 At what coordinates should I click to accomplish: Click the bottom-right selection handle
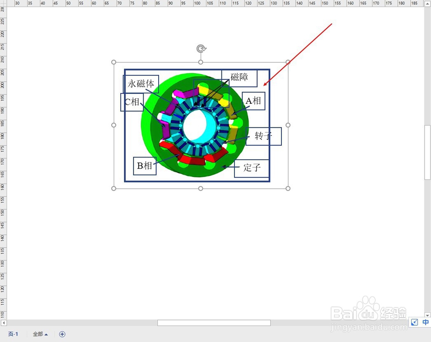coord(288,188)
